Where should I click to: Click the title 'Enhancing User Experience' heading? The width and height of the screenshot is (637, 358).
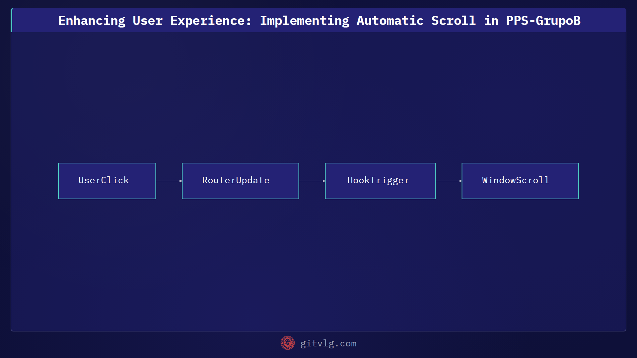(319, 21)
